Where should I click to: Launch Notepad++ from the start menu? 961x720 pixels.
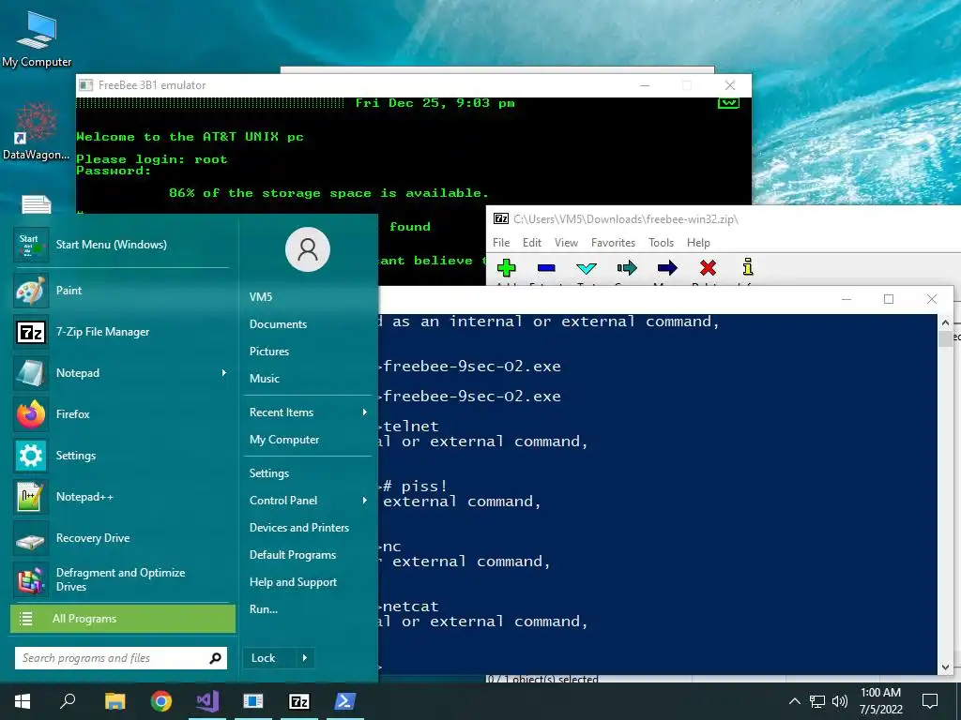click(x=121, y=497)
